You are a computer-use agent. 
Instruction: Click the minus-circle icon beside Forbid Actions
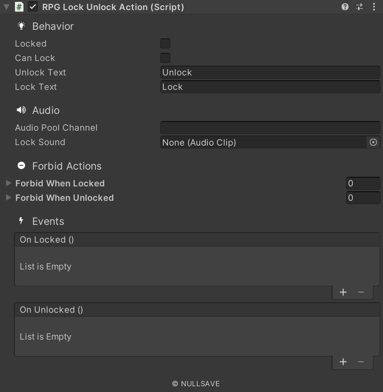point(21,165)
